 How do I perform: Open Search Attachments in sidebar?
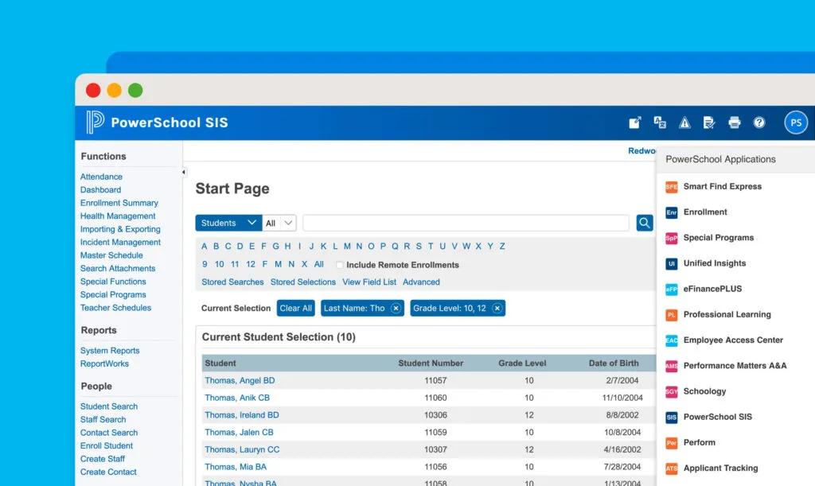(118, 268)
